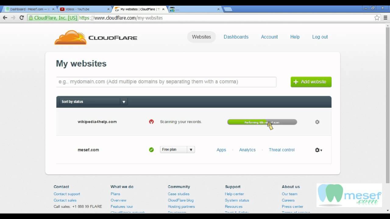390x219 pixels.
Task: Switch to the Dashboard Mesef.com tab
Action: 29,9
